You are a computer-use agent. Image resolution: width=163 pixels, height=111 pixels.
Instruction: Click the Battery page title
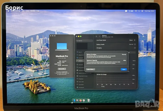104,36
